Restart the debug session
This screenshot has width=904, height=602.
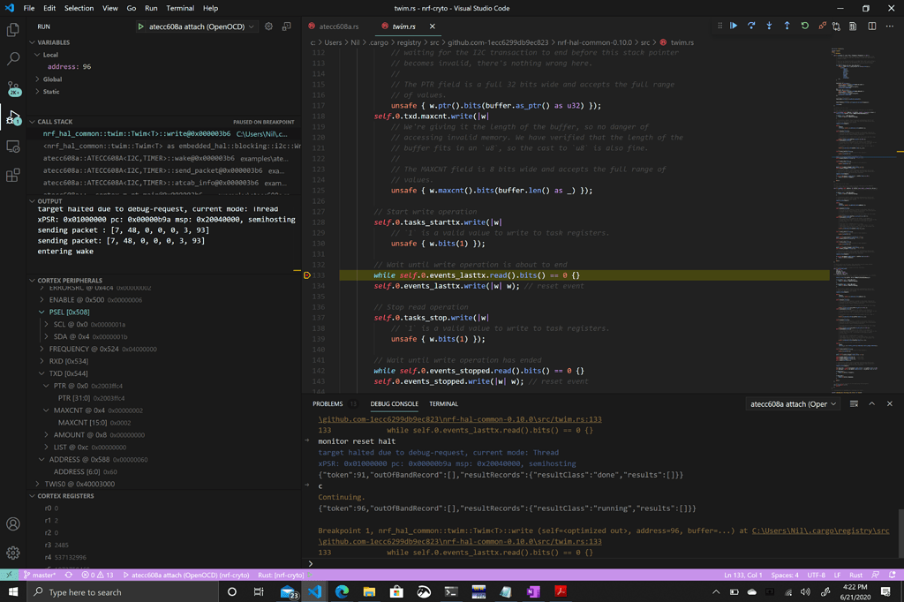coord(804,26)
